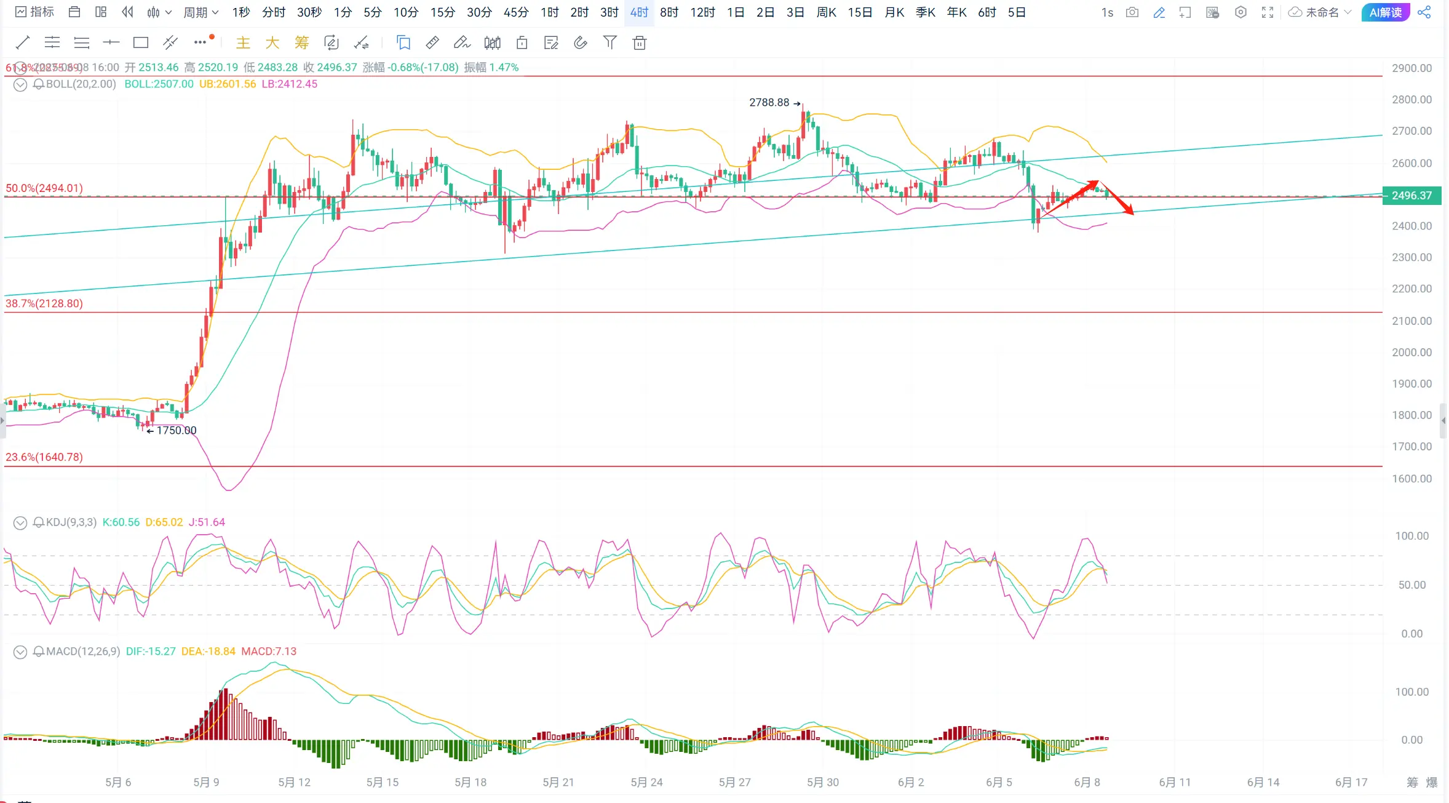
Task: Collapse the MACD indicator panel toggle
Action: 20,652
